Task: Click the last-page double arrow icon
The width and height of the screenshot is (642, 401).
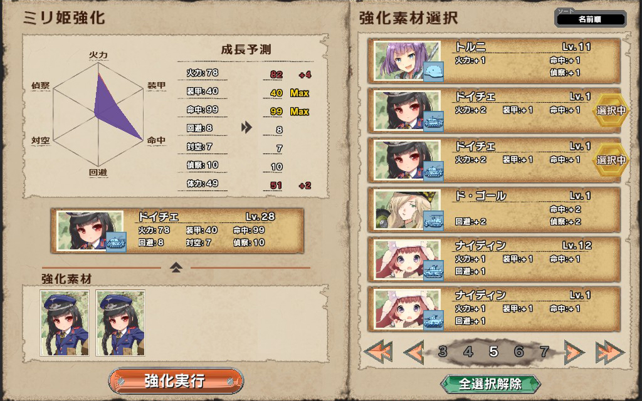Action: tap(609, 352)
